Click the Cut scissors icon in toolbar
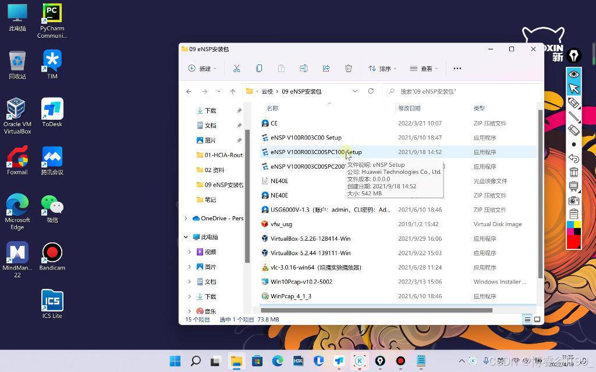The height and width of the screenshot is (372, 596). [x=236, y=69]
